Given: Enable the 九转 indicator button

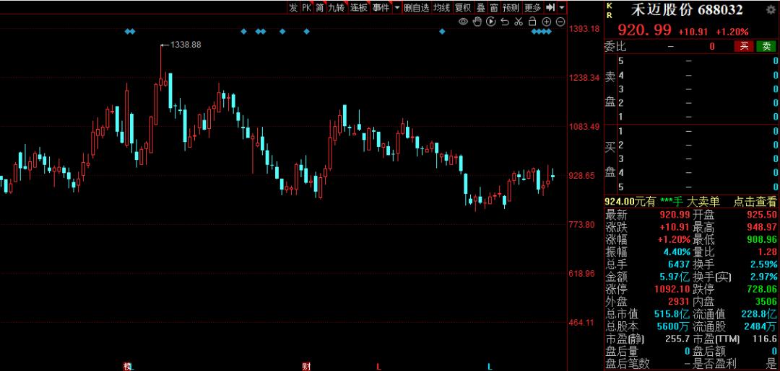Looking at the screenshot, I should [337, 7].
